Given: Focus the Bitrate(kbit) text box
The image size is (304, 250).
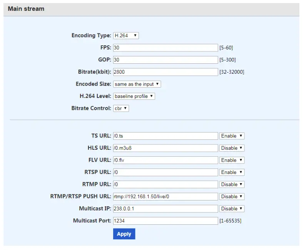Looking at the screenshot, I should [165, 72].
